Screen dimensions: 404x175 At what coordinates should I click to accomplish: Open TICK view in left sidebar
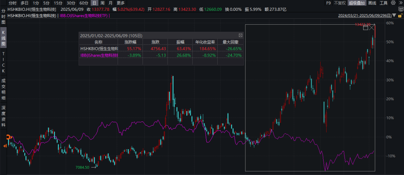coord(3,62)
